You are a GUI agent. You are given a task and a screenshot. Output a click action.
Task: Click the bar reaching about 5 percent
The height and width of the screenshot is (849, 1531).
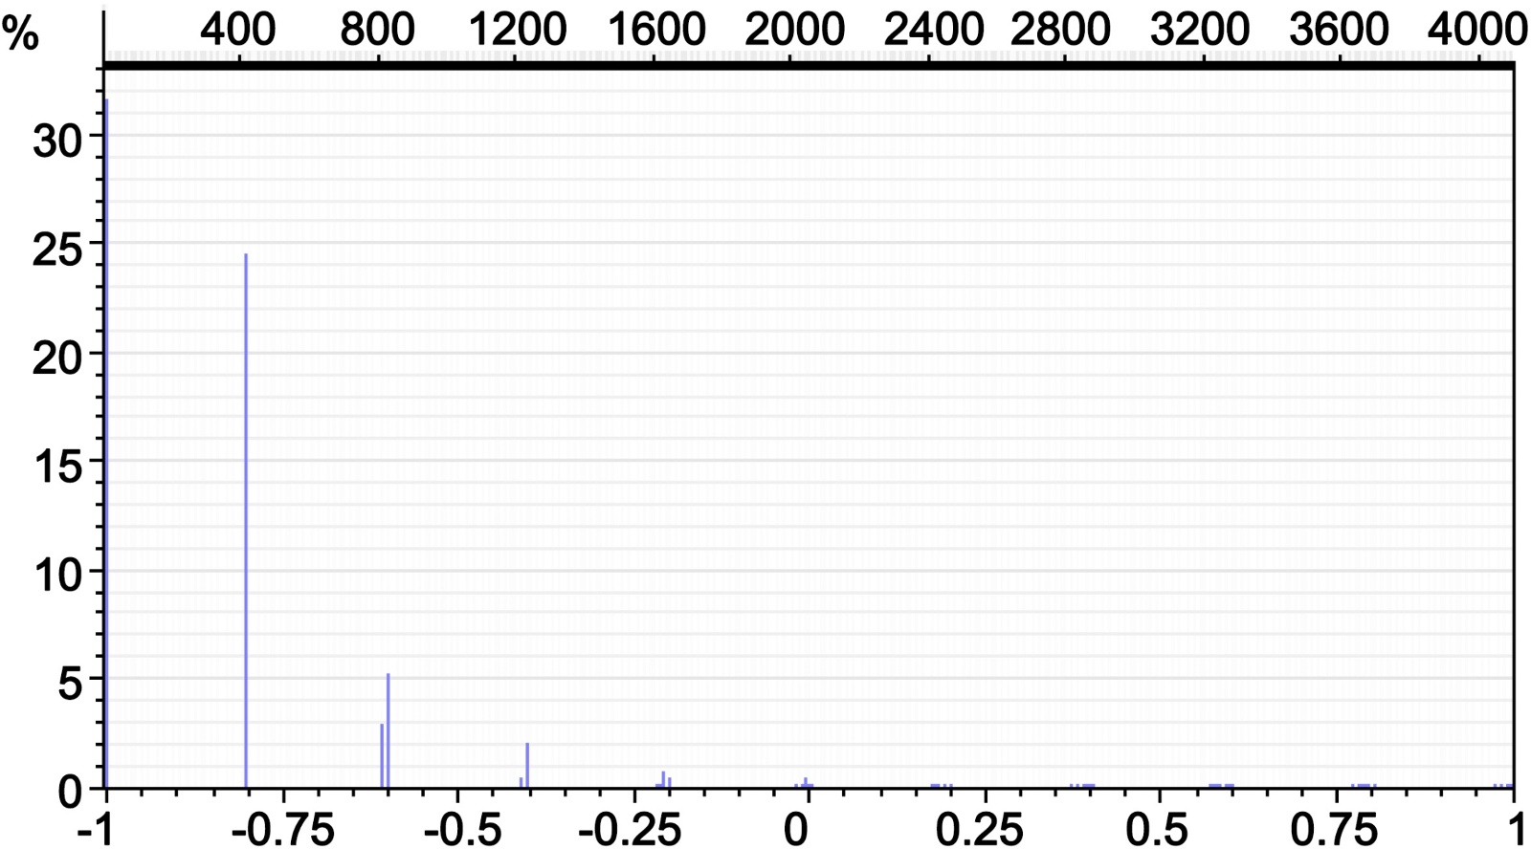tap(388, 730)
